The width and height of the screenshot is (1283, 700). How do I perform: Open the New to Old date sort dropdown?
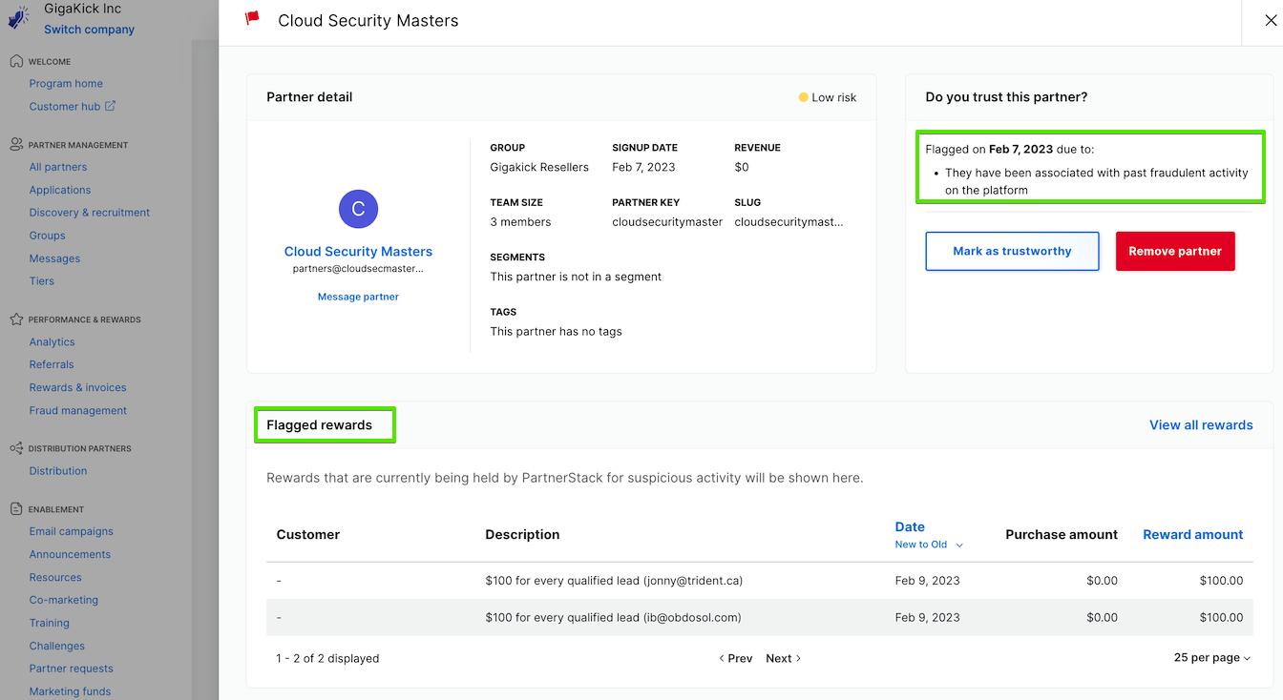(927, 544)
